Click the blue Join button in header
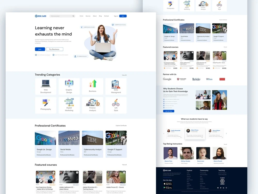Screen dimensions: 258x194 tap(123, 16)
